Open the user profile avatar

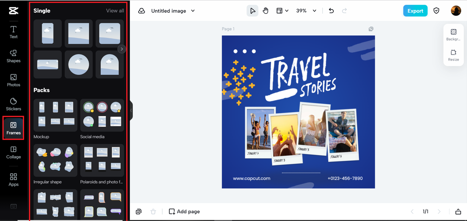pos(456,11)
